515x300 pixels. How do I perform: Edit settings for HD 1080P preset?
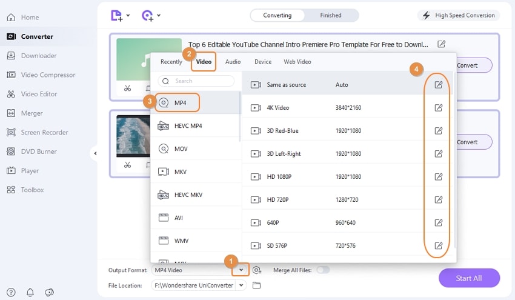coord(438,177)
